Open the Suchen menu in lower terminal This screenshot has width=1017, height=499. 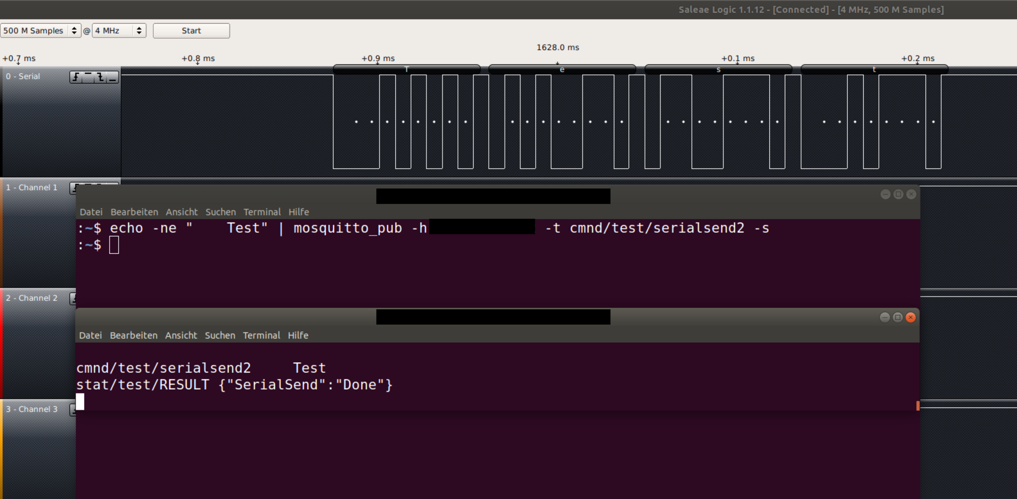[x=220, y=335]
